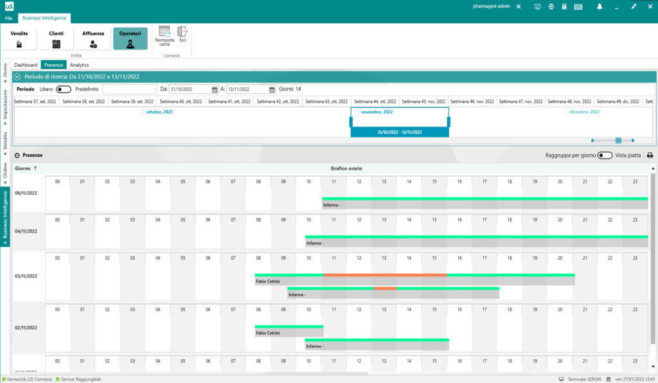This screenshot has width=658, height=383.
Task: Filter the Giorno column
Action: click(x=35, y=168)
